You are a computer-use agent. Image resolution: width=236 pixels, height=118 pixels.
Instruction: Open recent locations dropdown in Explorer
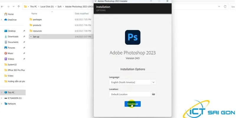pyautogui.click(x=14, y=6)
